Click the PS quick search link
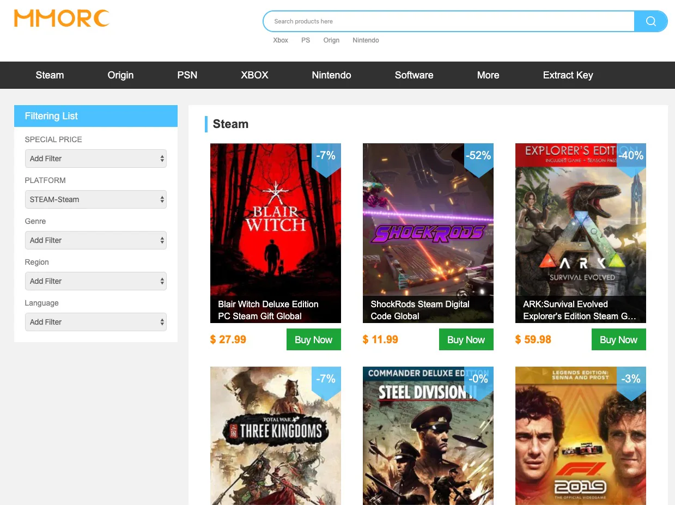Screen dimensions: 675x505 [x=306, y=40]
